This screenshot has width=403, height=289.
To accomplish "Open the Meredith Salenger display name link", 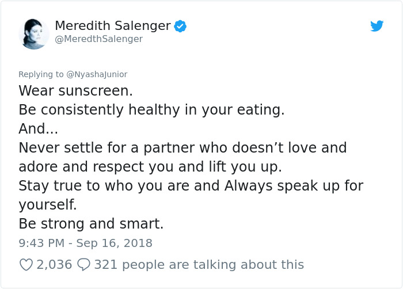I will (x=113, y=26).
